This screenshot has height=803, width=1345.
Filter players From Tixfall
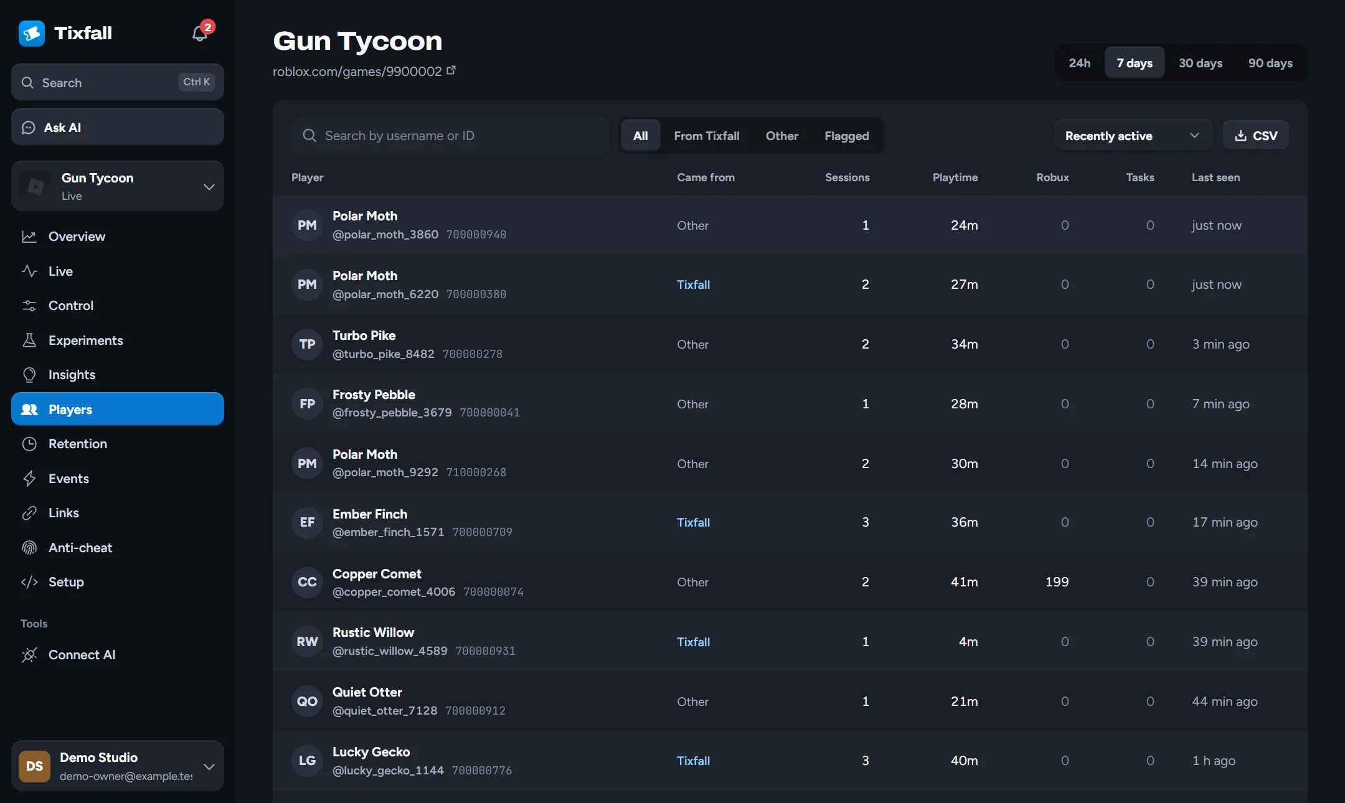(707, 136)
